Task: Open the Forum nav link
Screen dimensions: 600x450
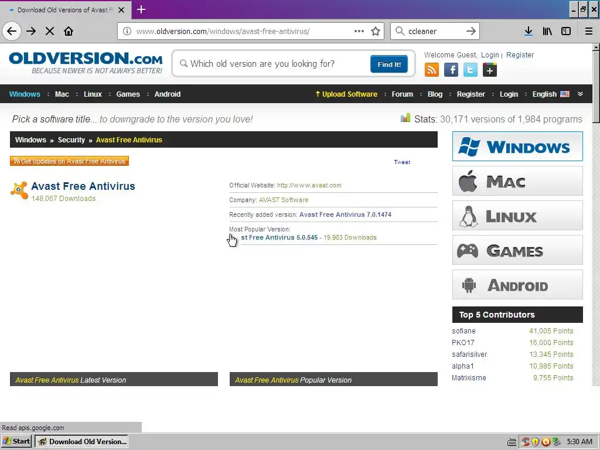Action: 402,94
